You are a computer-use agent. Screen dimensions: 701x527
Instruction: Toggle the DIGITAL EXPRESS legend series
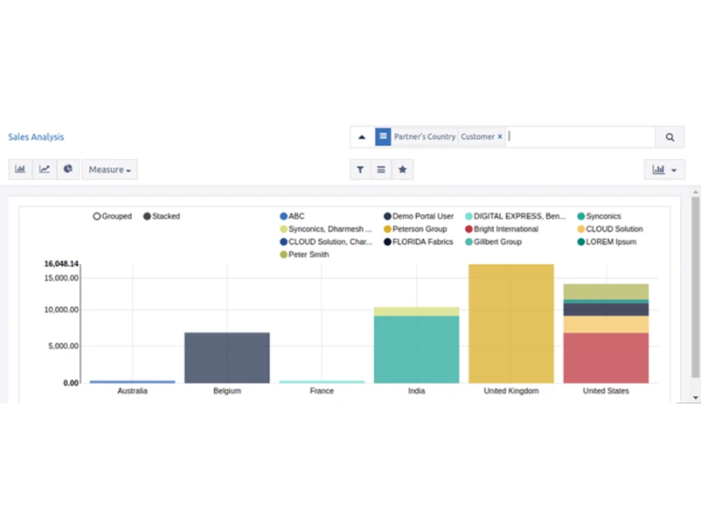click(515, 216)
